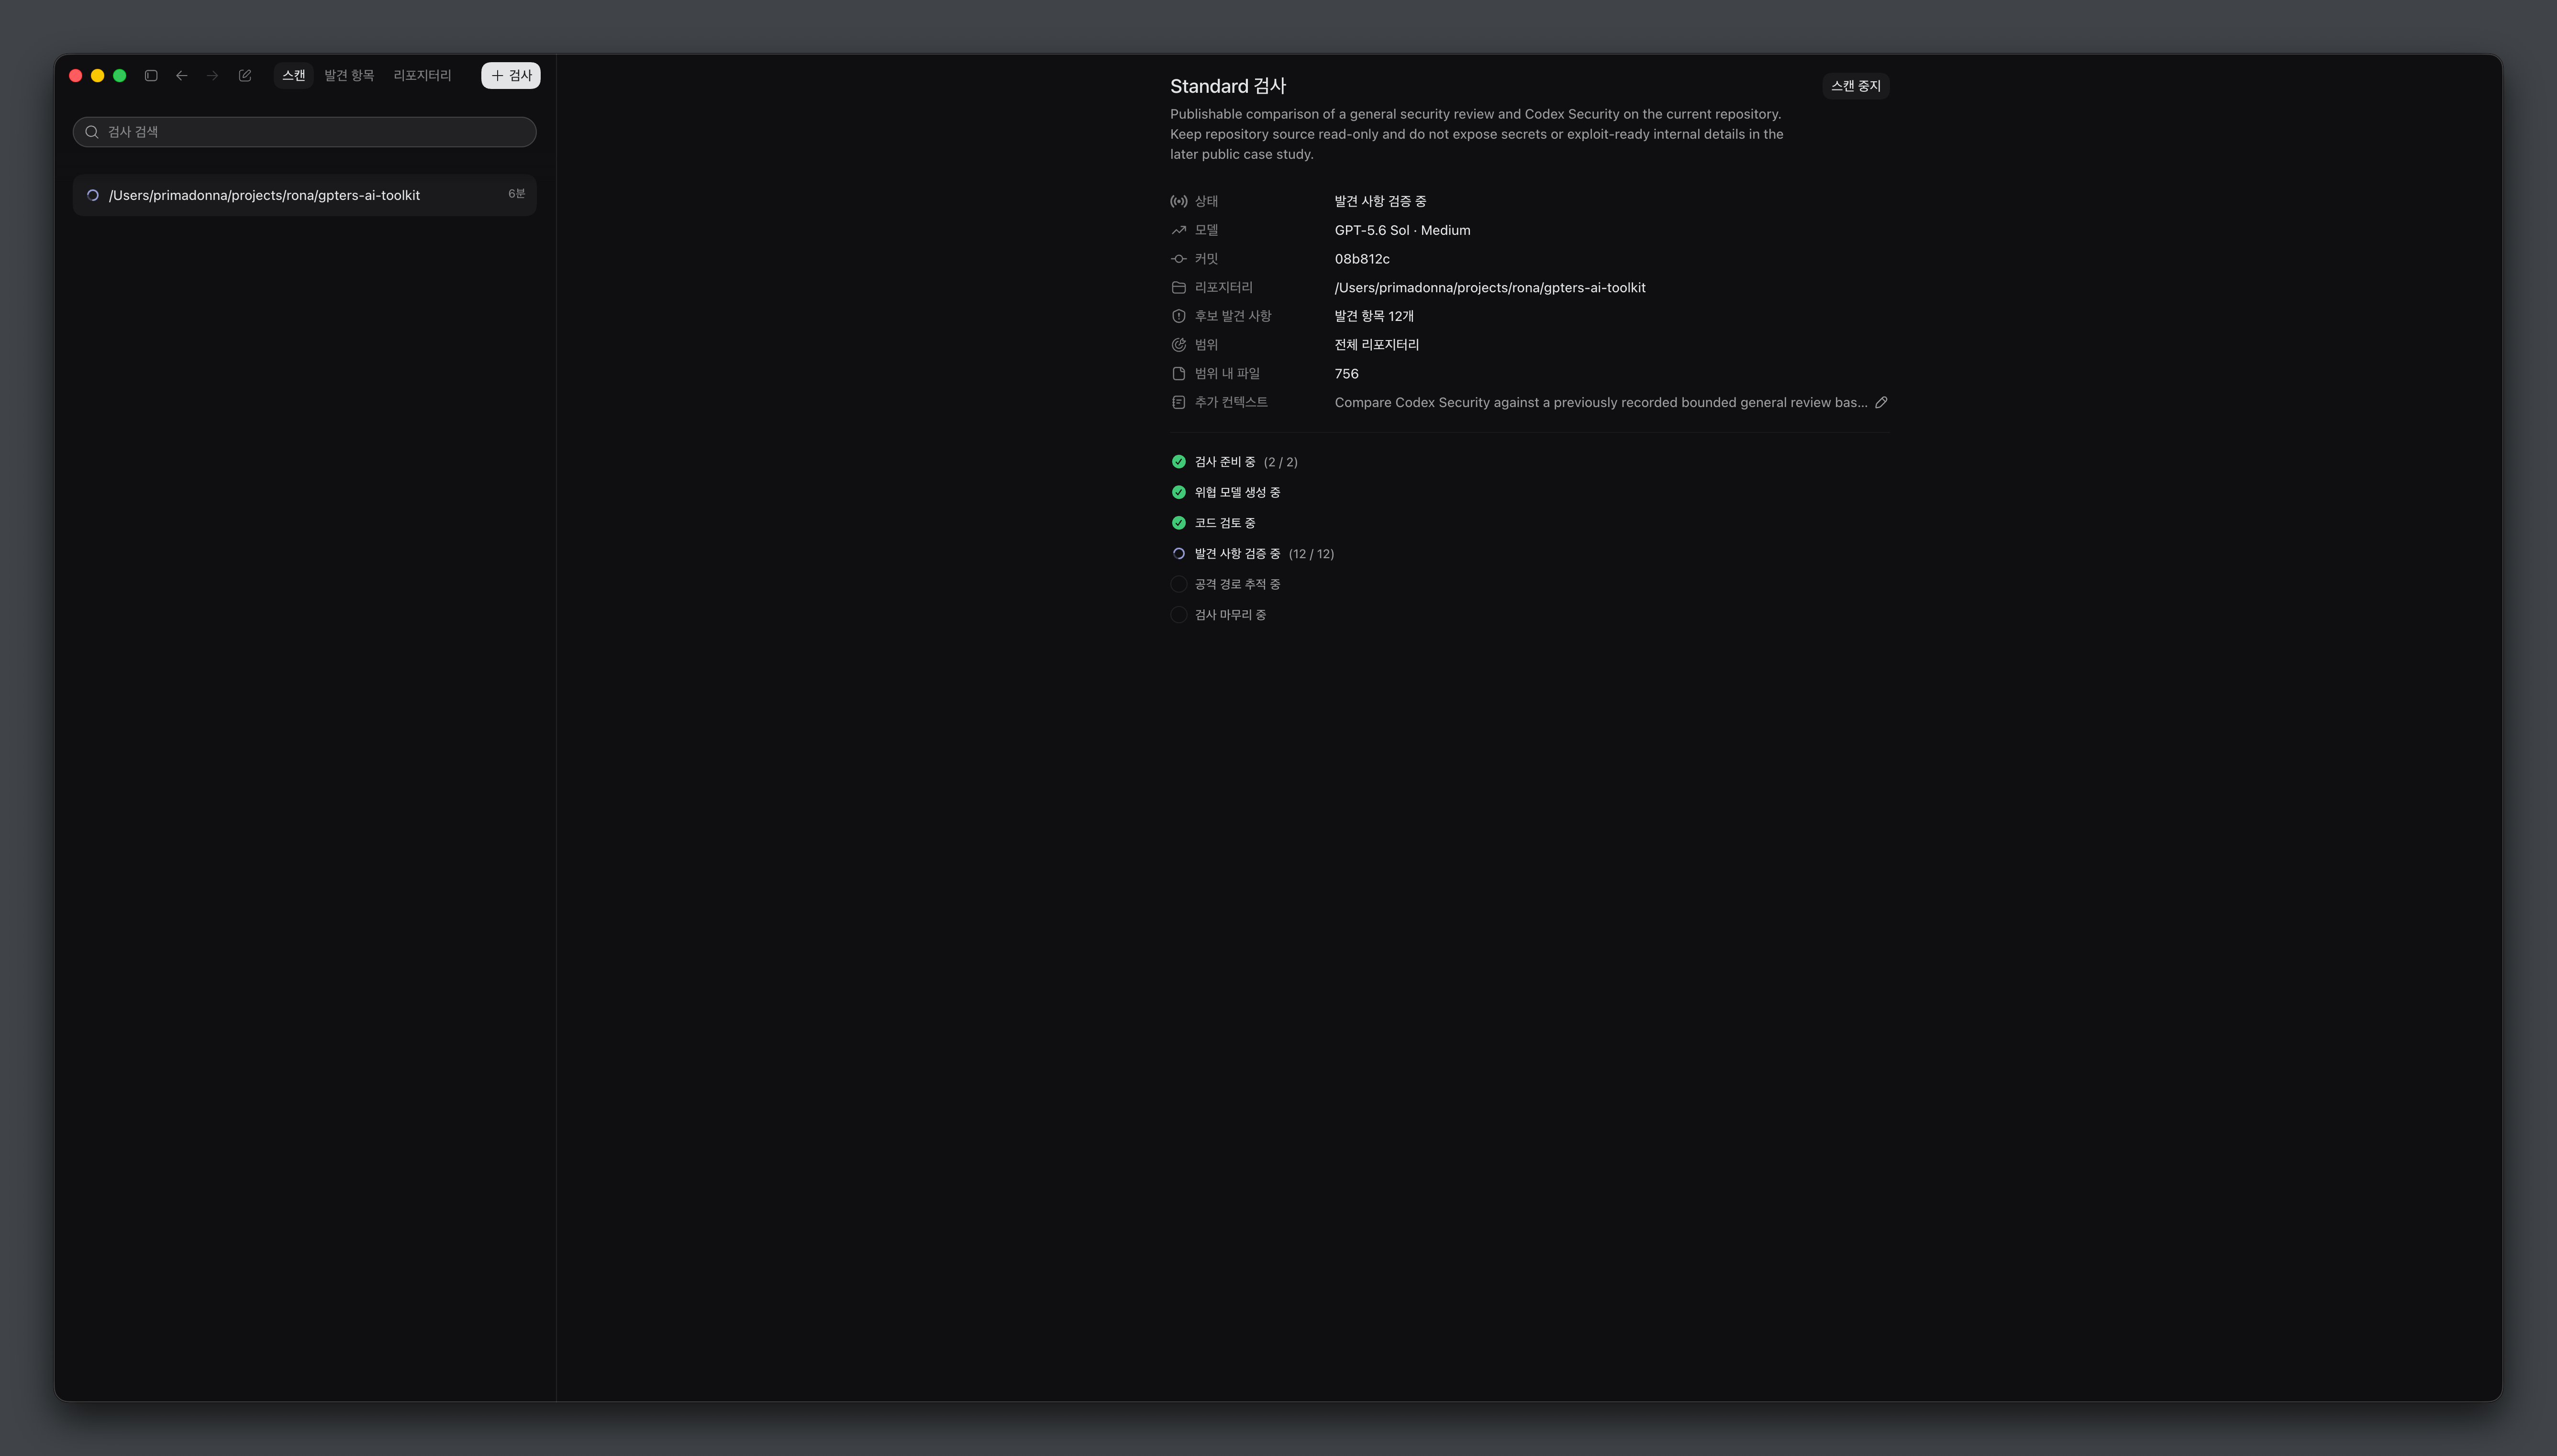Image resolution: width=2557 pixels, height=1456 pixels.
Task: Click the 검사 준비 중 step label
Action: [1225, 462]
